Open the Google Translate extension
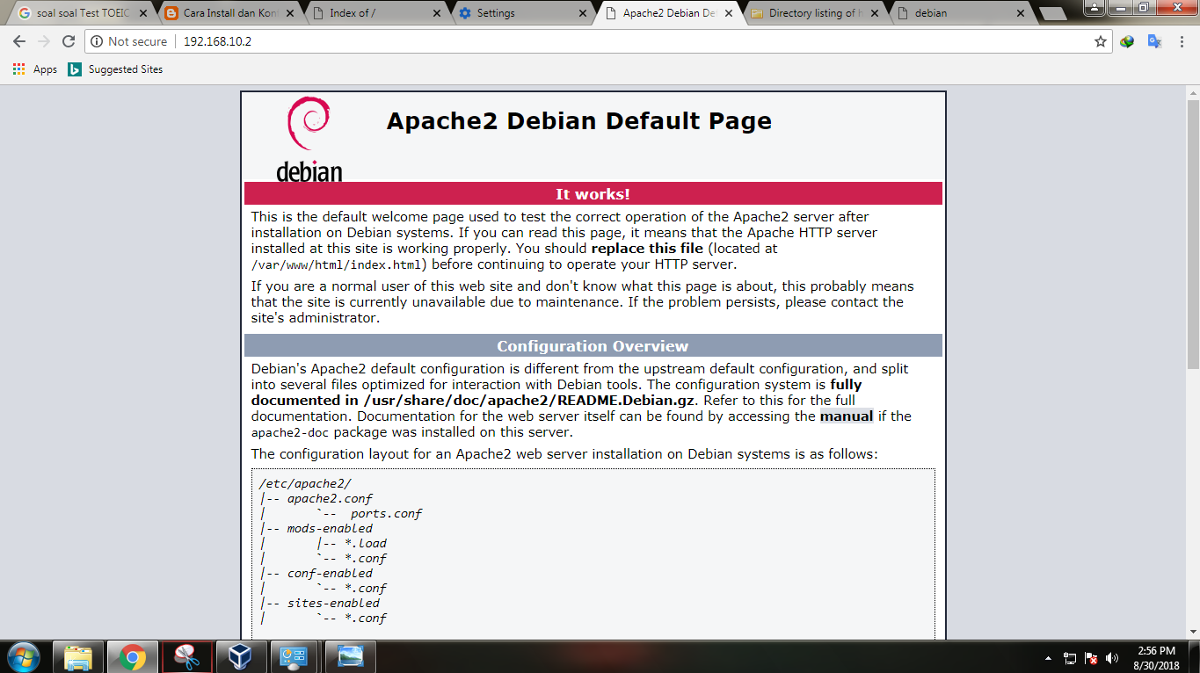Image resolution: width=1200 pixels, height=673 pixels. (x=1155, y=41)
